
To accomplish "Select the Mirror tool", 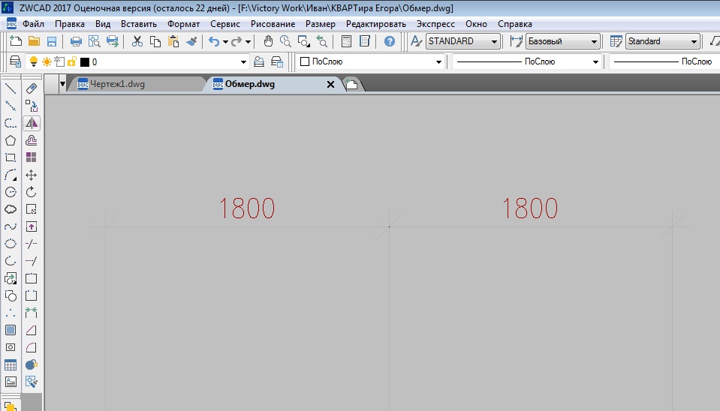I will pyautogui.click(x=32, y=123).
